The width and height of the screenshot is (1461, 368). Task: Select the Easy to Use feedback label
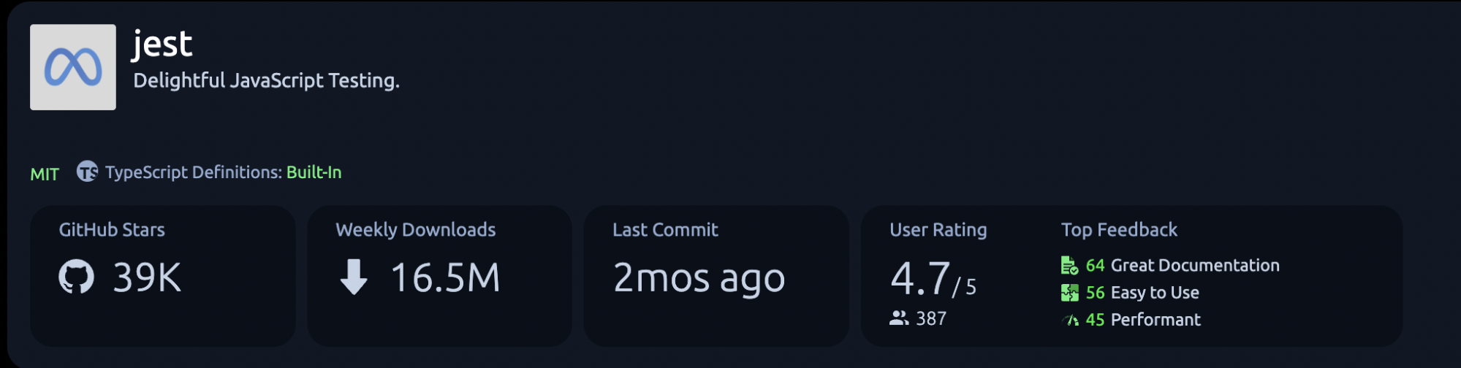click(x=1154, y=293)
